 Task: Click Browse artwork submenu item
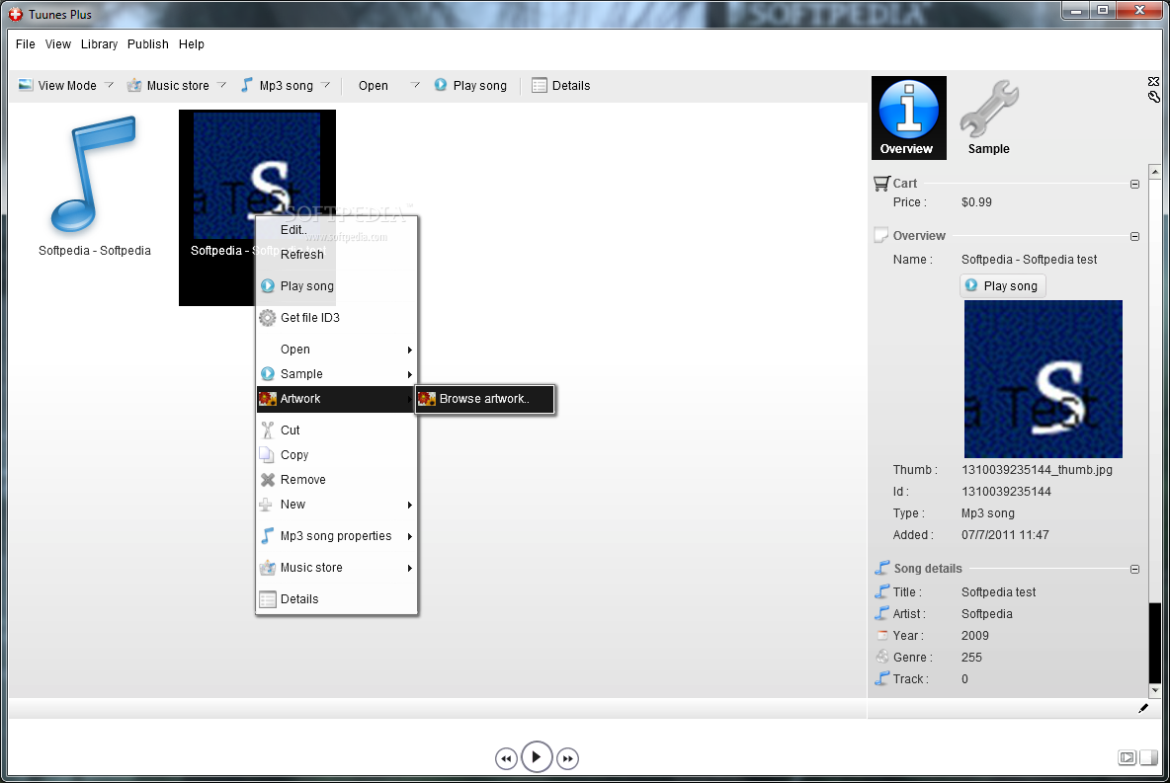[485, 399]
